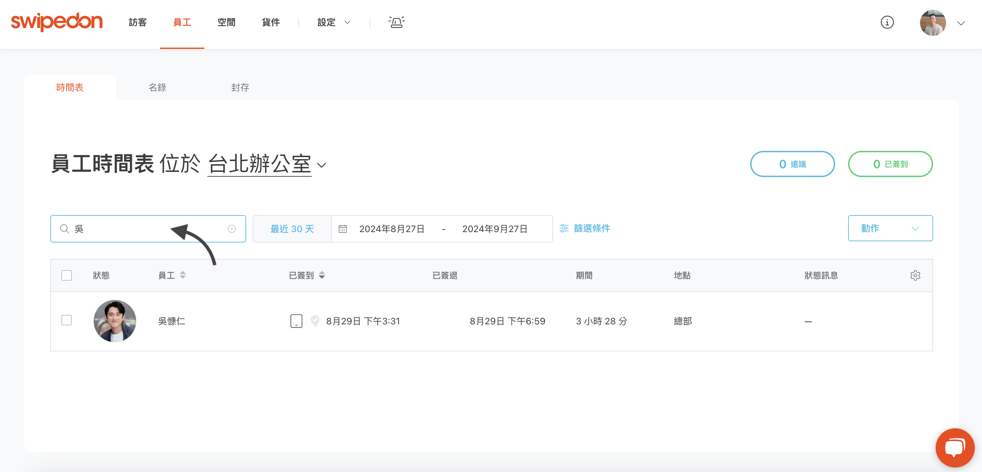Open 吳慷仁 profile photo
Viewport: 982px width, 472px height.
click(115, 321)
